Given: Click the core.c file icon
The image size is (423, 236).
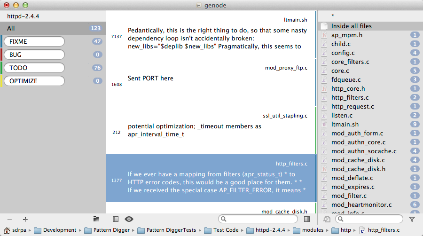Looking at the screenshot, I should tap(324, 71).
